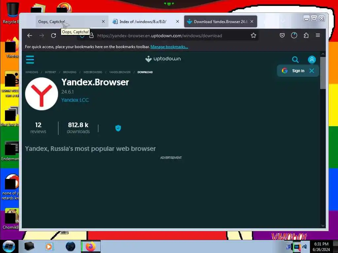
Task: Open the Uptodown site hamburger menu
Action: point(30,60)
